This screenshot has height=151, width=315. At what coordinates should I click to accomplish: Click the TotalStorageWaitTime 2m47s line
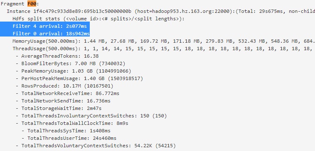coord(59,108)
